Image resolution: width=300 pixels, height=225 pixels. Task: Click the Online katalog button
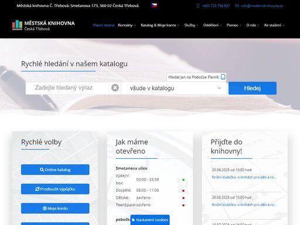[x=55, y=169]
